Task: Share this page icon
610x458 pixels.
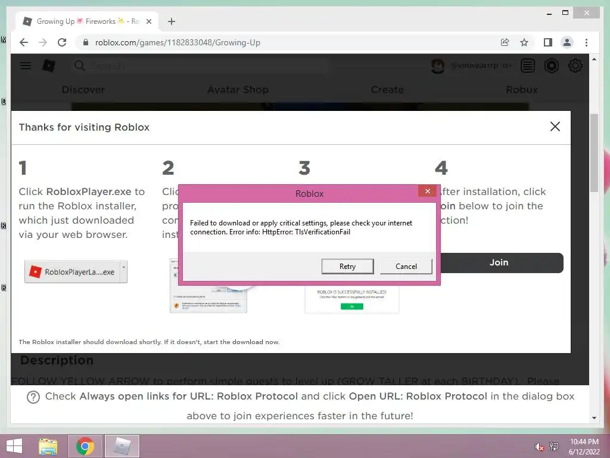Action: 505,42
